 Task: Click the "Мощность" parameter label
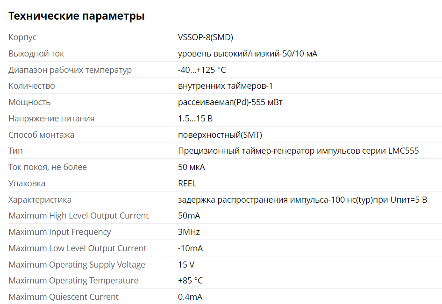click(x=29, y=102)
